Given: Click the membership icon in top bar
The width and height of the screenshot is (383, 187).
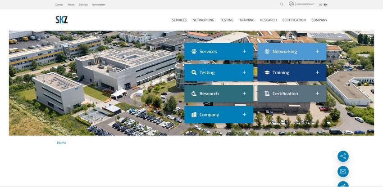Looking at the screenshot, I should [x=292, y=4].
